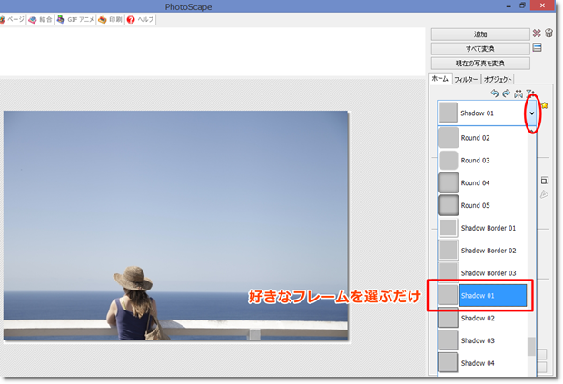Select the Shadow Border 02 frame
Screen dimensions: 563x384
(482, 251)
